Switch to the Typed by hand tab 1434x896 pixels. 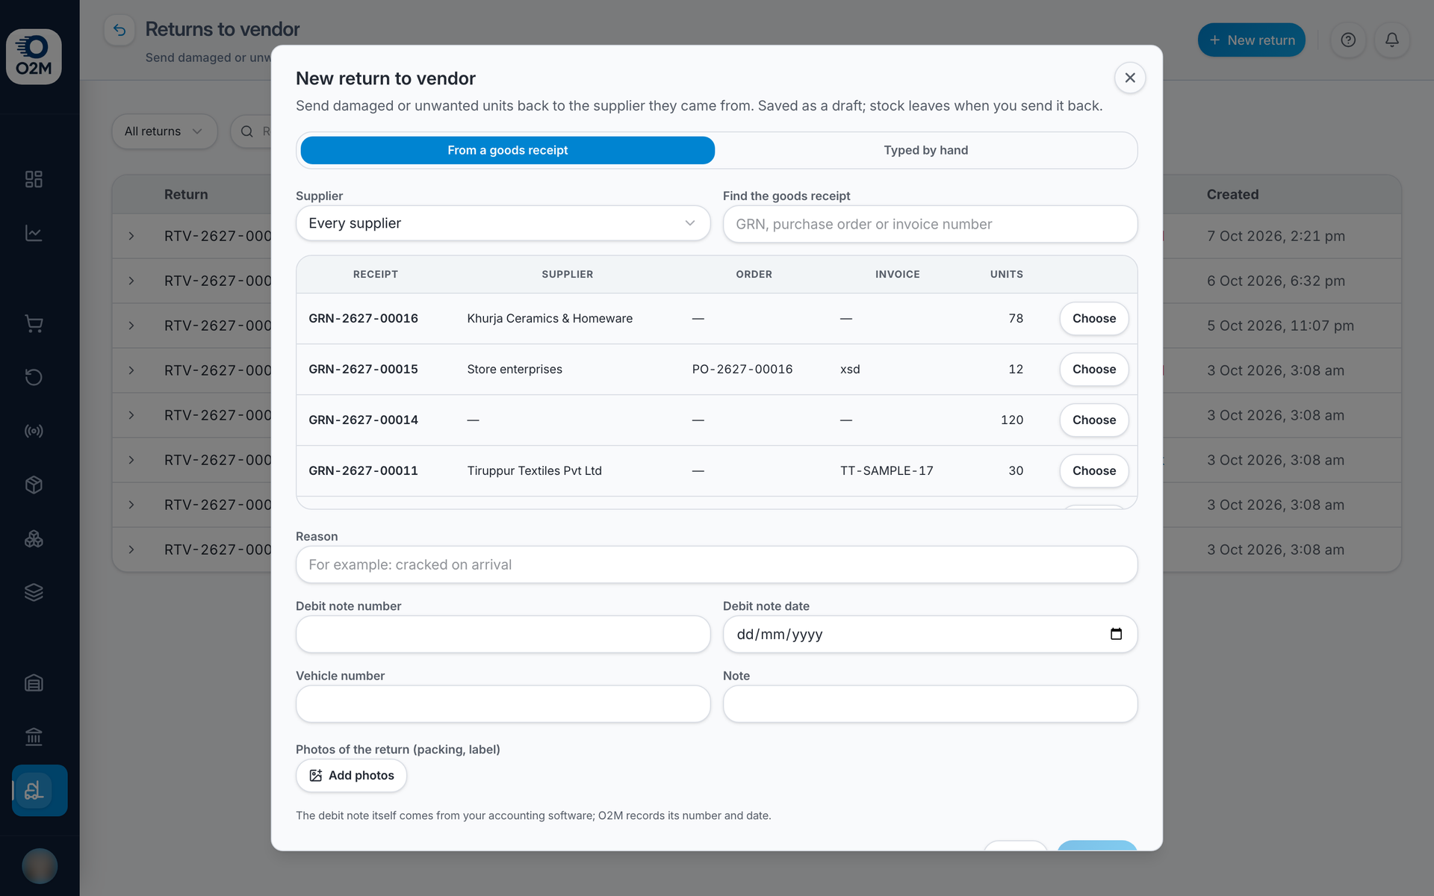[926, 150]
